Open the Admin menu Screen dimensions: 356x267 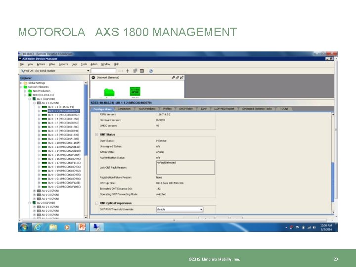[94, 64]
